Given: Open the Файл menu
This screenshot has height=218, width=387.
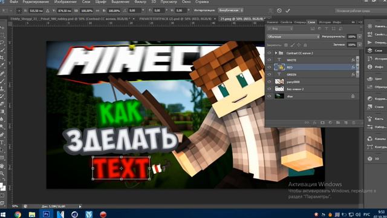Looking at the screenshot, I should (x=13, y=2).
